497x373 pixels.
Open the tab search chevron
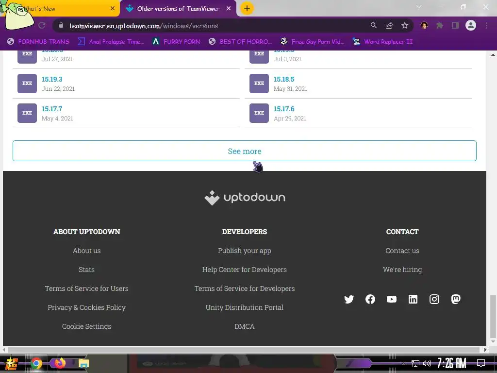(x=419, y=7)
